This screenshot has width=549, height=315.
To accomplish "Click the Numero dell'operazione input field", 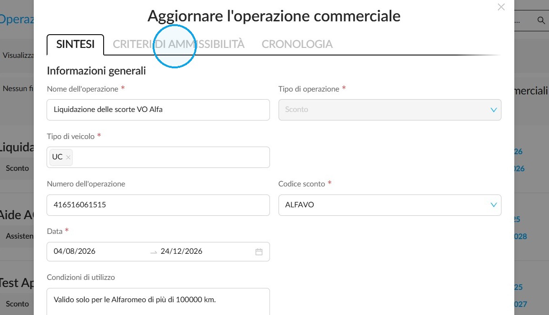I will (x=158, y=205).
